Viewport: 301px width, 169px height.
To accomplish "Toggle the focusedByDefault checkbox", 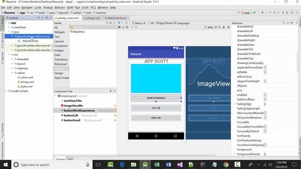I will [265, 131].
